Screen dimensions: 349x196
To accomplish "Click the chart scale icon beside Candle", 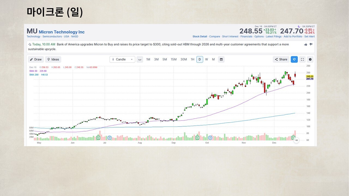I will 140,59.
